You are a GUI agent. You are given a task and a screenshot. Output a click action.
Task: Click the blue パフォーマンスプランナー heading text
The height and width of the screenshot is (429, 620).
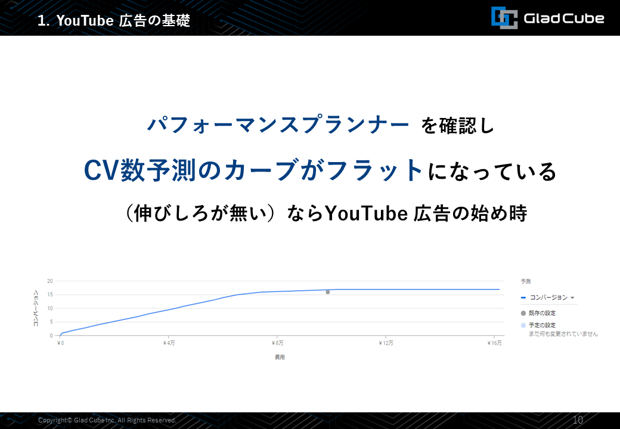pyautogui.click(x=278, y=125)
